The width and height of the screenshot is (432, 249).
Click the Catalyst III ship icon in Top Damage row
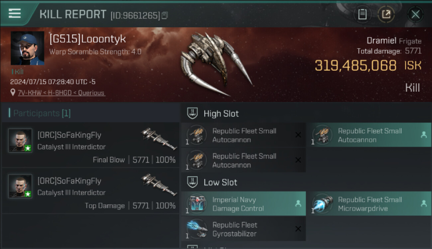(x=159, y=185)
